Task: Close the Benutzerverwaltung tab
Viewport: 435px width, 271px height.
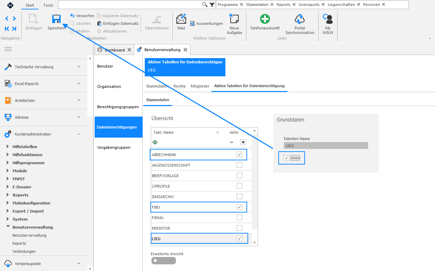Action: pos(185,50)
